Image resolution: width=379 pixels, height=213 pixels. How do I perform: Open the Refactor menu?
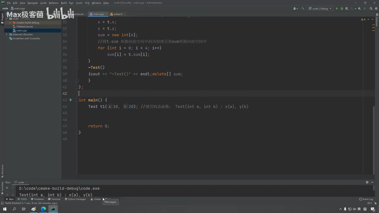(x=54, y=3)
